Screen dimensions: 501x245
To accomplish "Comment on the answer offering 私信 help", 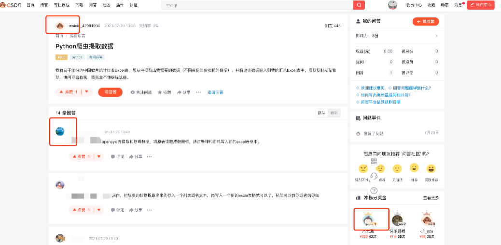I will (118, 210).
